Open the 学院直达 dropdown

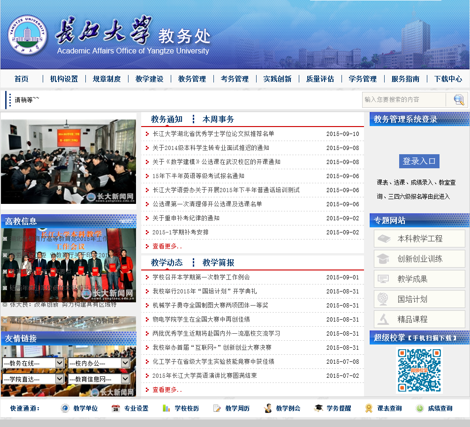click(x=33, y=379)
